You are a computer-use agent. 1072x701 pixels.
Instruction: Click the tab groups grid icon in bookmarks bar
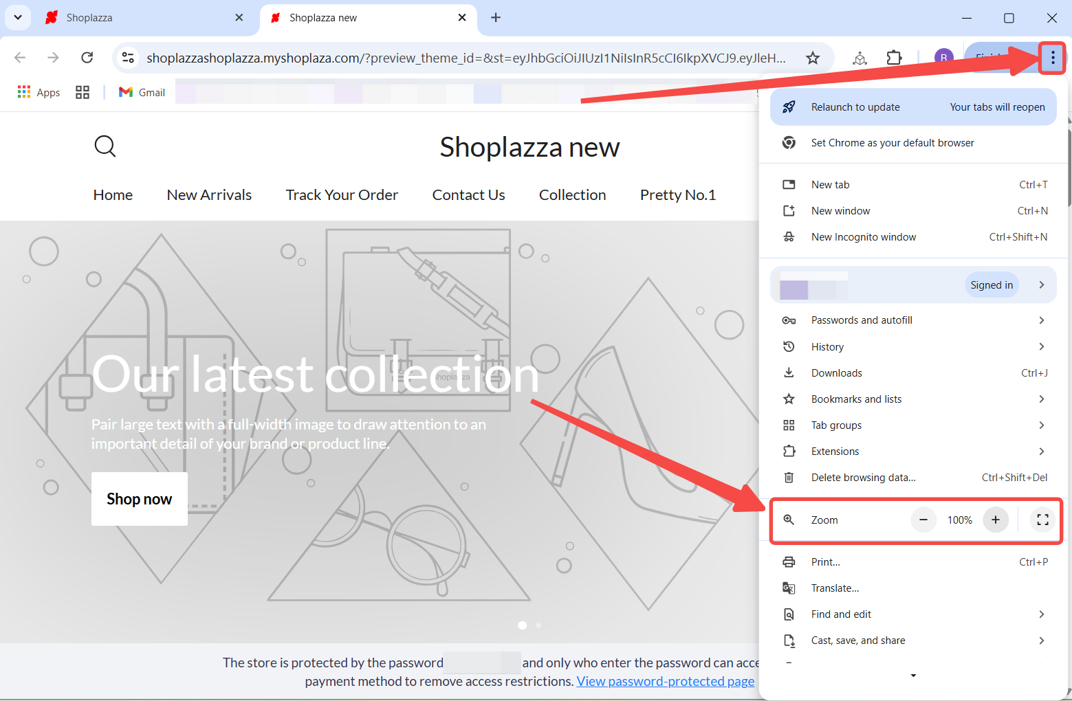[83, 92]
